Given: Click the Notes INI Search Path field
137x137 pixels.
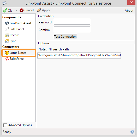Looking at the screenshot, I should (x=79, y=55).
